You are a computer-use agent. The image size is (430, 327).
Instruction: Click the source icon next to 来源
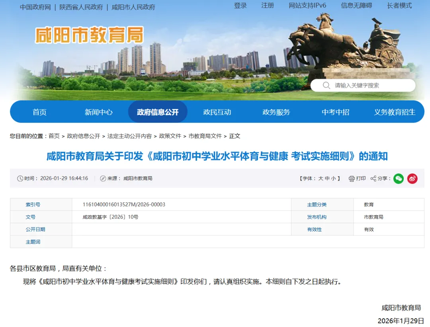point(103,178)
